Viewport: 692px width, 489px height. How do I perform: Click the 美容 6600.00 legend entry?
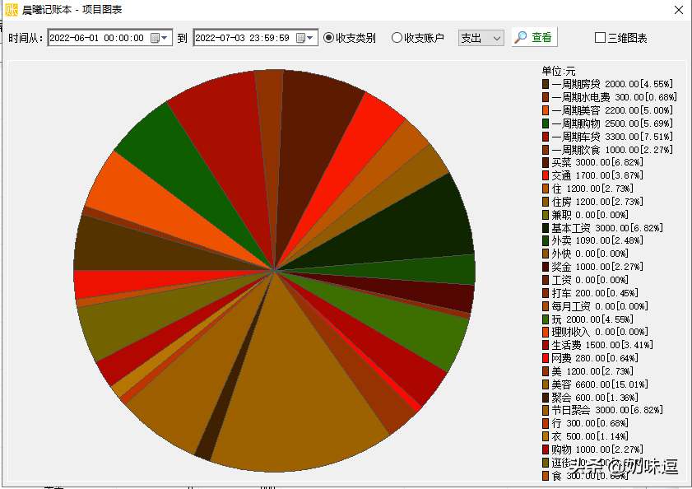click(600, 384)
